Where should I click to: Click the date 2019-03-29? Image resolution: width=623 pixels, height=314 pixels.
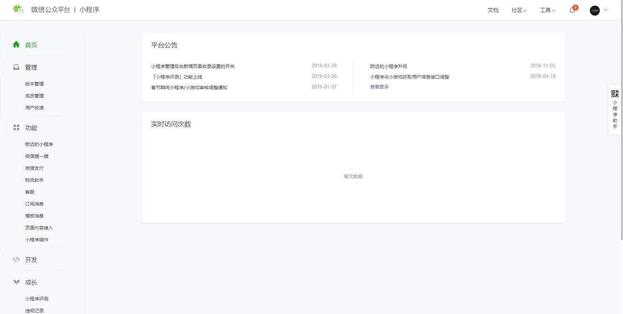[x=324, y=65]
